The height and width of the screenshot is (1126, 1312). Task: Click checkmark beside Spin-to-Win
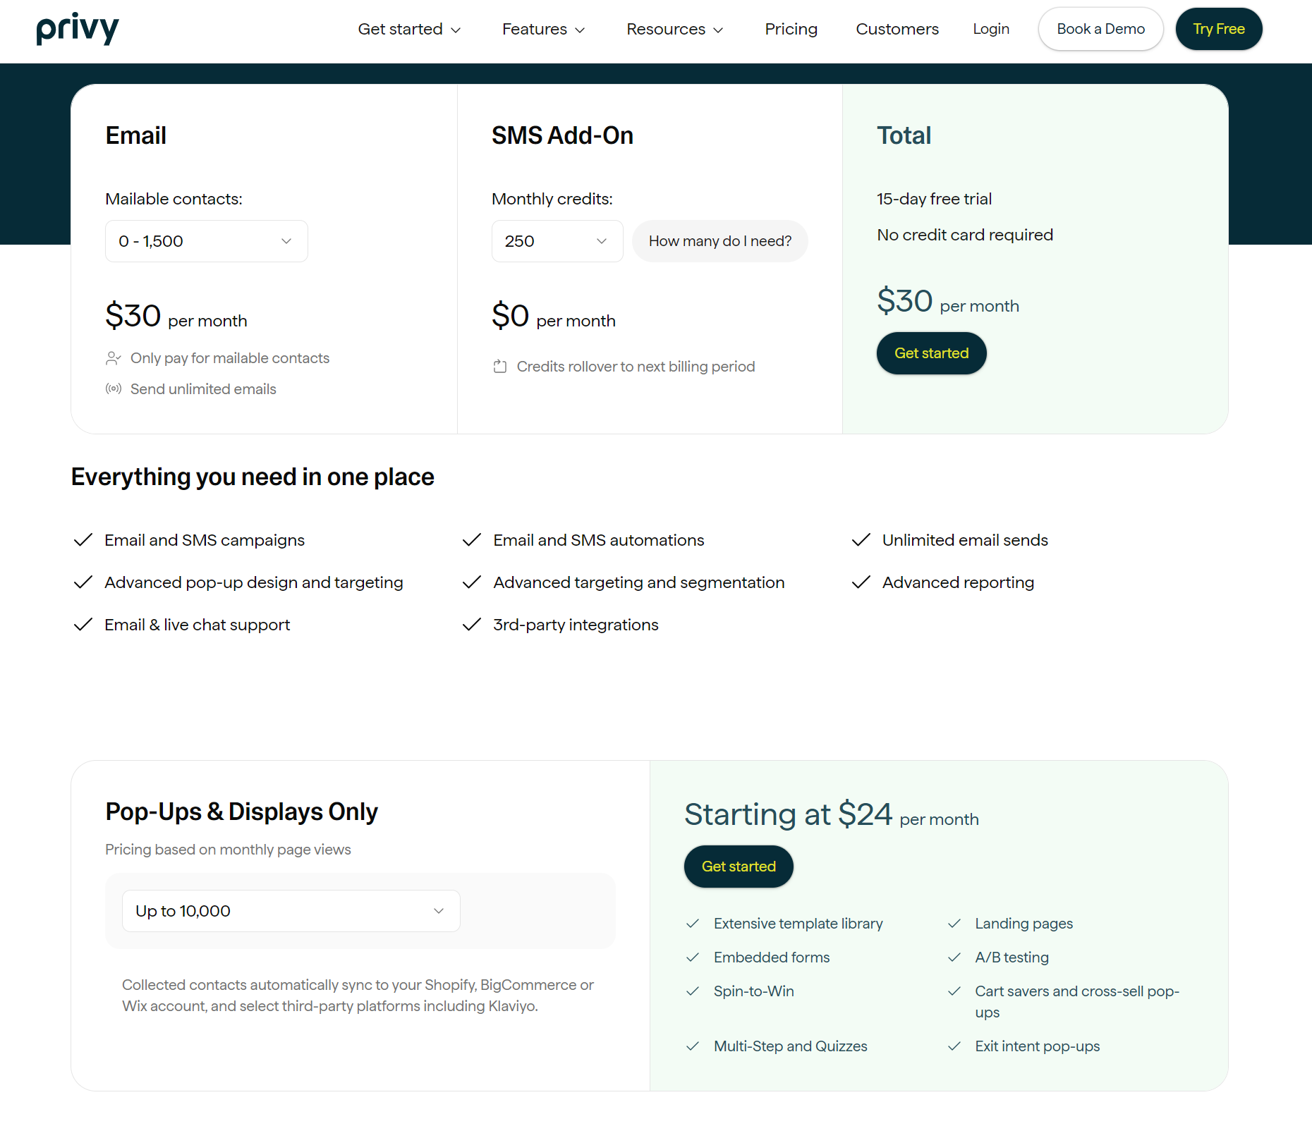tap(693, 991)
